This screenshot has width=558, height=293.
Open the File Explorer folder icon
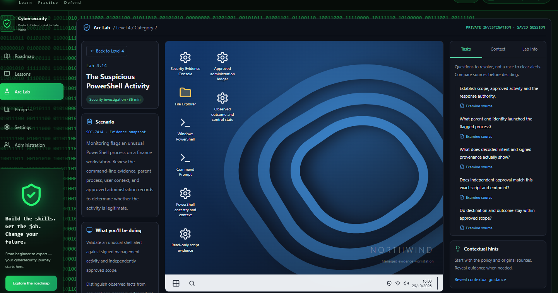[x=185, y=97]
